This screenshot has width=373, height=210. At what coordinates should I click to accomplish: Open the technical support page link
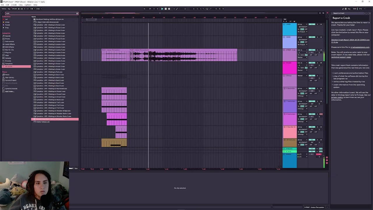341,57
